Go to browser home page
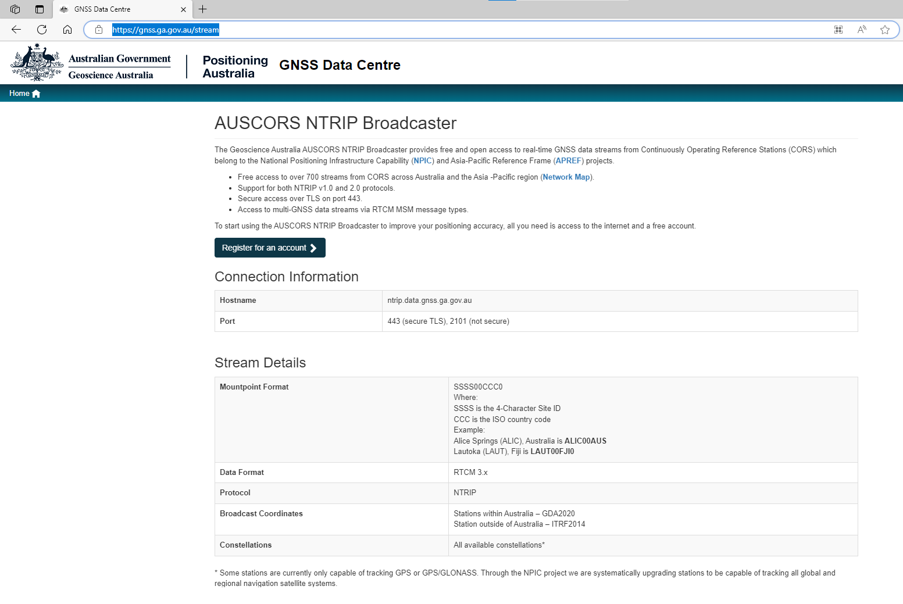This screenshot has width=903, height=604. (67, 30)
